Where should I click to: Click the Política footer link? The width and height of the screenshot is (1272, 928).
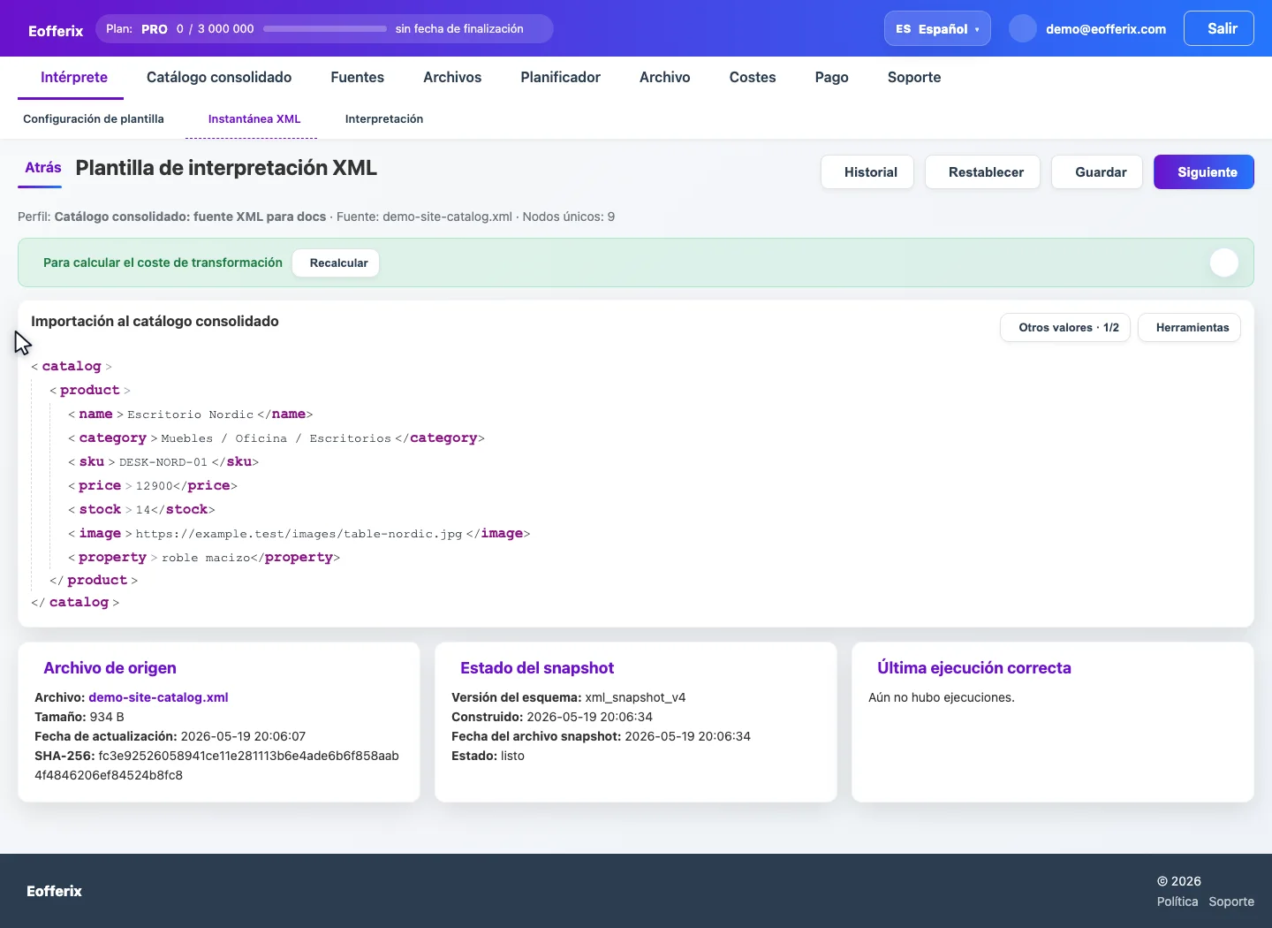1177,901
